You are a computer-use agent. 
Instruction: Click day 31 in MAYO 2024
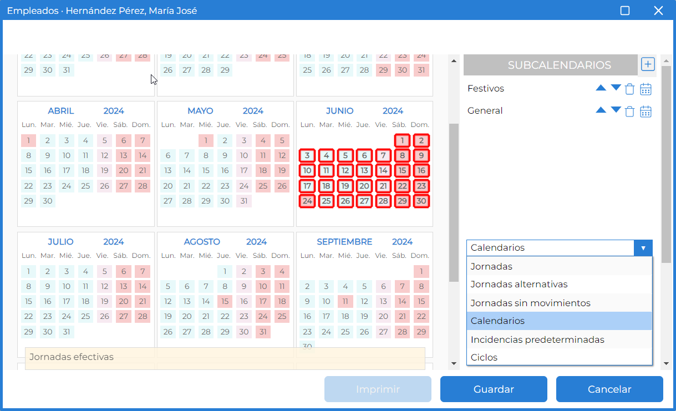243,201
